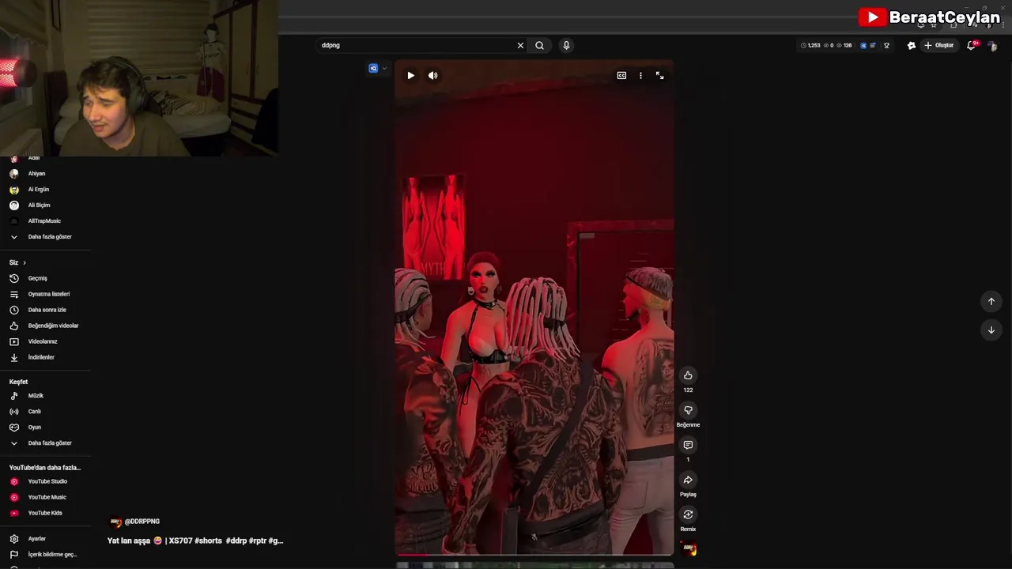This screenshot has height=569, width=1012.
Task: Click the Downloads arrow icon
Action: [x=13, y=357]
